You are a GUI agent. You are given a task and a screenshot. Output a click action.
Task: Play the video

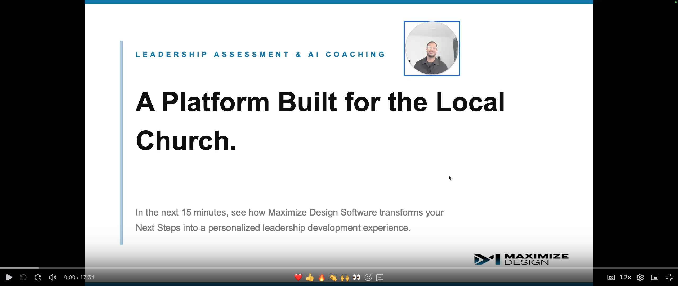pyautogui.click(x=9, y=277)
